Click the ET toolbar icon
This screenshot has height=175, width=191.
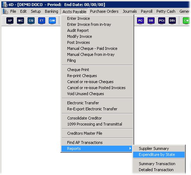point(42,21)
